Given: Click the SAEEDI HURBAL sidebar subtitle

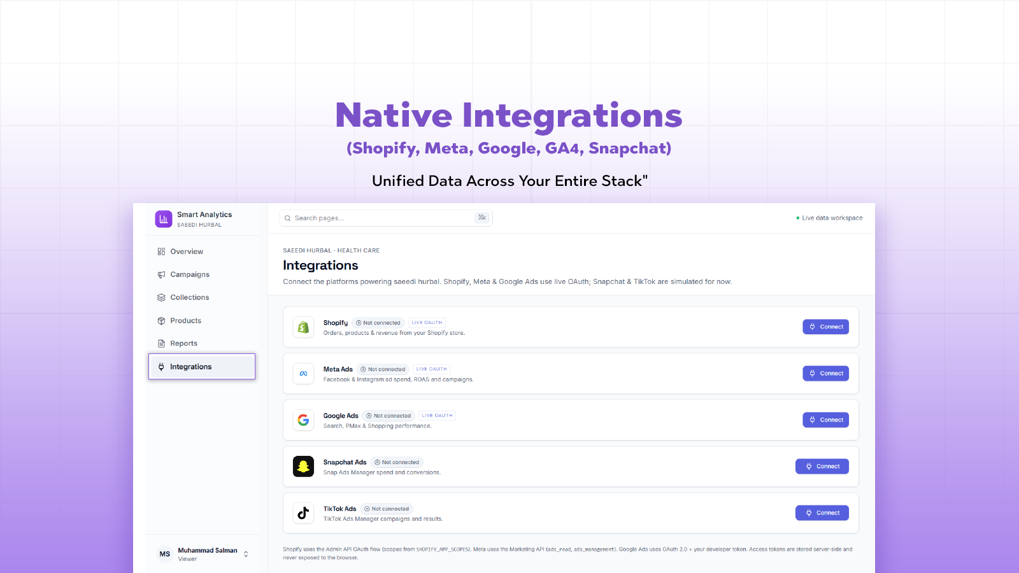Looking at the screenshot, I should pos(199,225).
